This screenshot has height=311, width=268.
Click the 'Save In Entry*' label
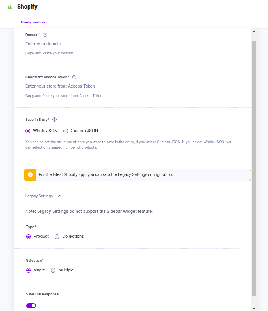[37, 120]
